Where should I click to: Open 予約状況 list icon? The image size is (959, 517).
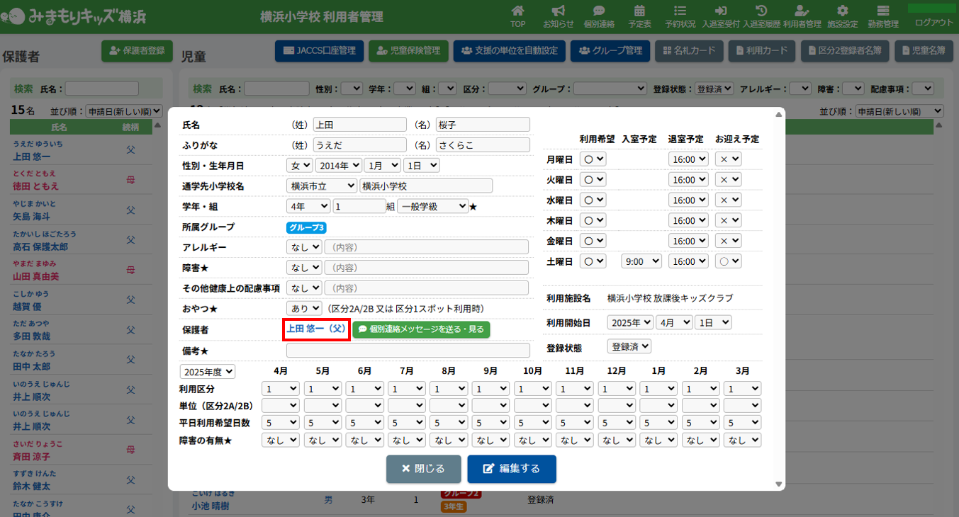click(x=680, y=11)
